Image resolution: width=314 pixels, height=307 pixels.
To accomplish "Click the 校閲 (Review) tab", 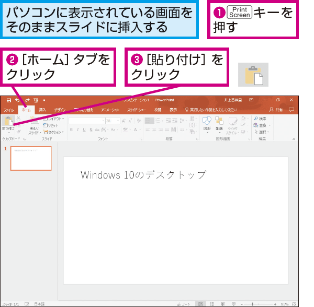I will (158, 110).
